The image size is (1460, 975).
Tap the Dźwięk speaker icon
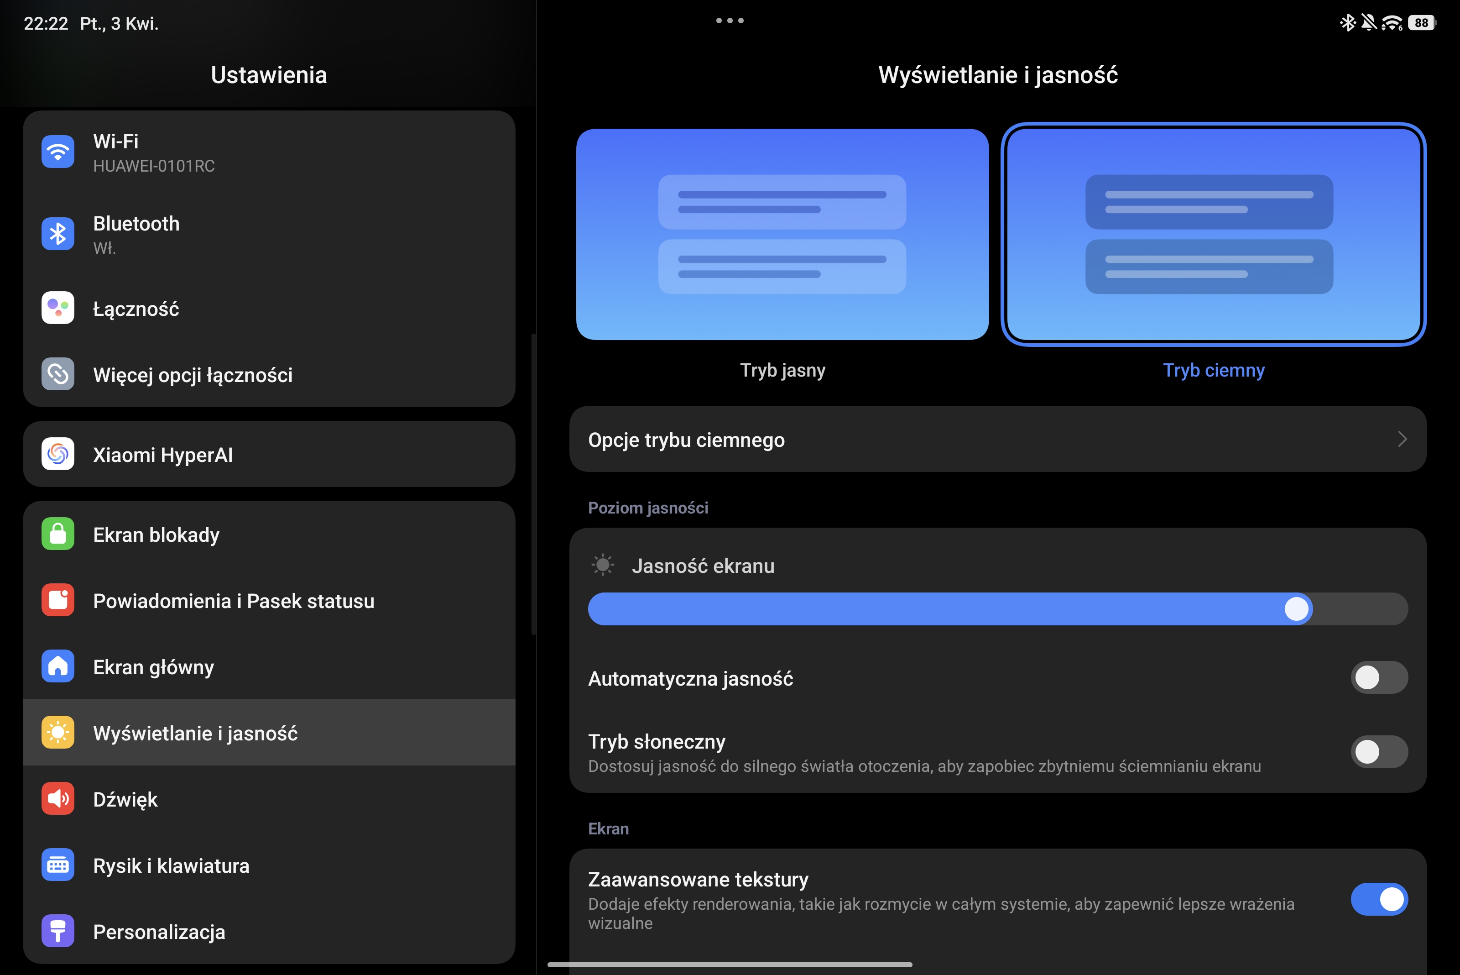tap(58, 799)
